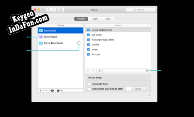Remove the folder with the minus button

[46, 91]
